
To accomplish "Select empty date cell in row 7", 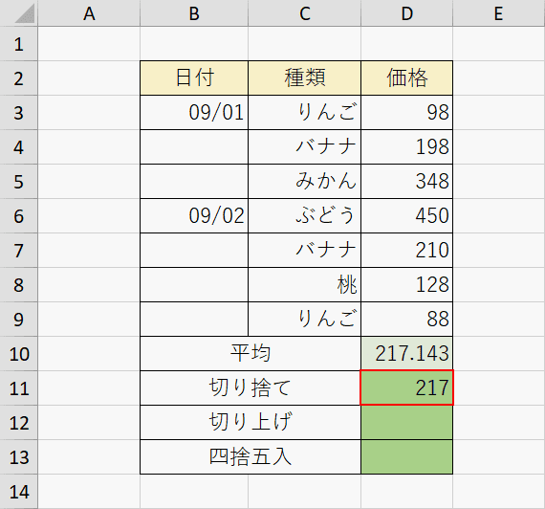I will [194, 251].
